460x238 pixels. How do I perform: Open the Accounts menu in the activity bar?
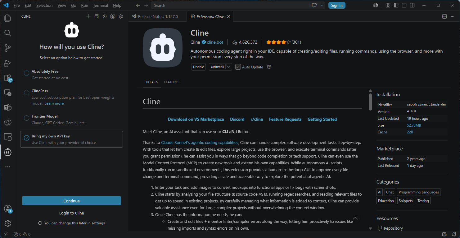tap(8, 209)
